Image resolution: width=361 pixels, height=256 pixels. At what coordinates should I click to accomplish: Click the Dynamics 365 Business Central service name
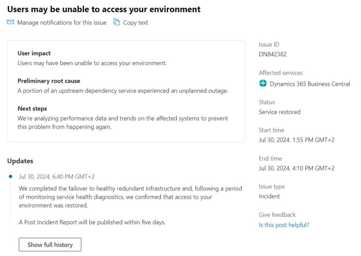pyautogui.click(x=310, y=84)
